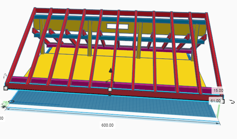
Task: Click the small green square near left corner
Action: pos(5,103)
